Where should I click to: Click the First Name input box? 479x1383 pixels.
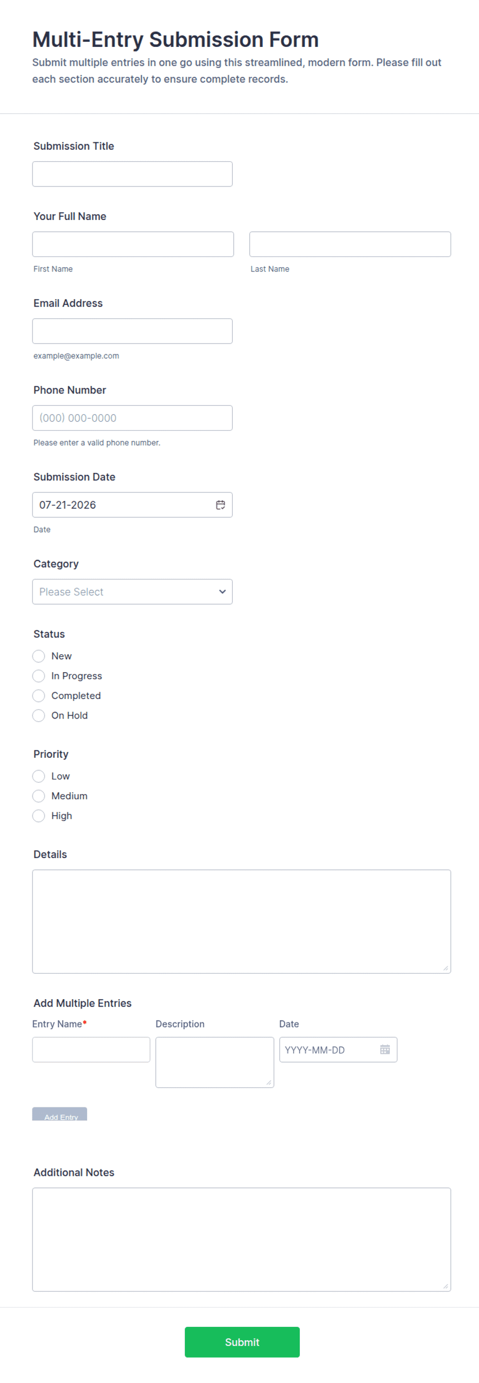tap(133, 244)
